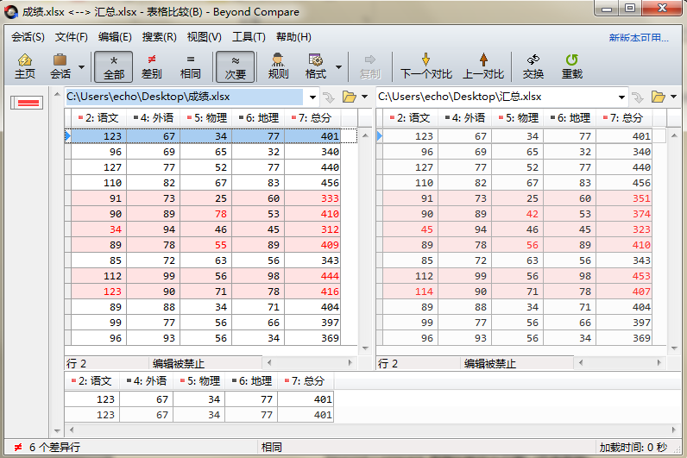The image size is (687, 458).
Task: Click the right pane go arrow icon
Action: pyautogui.click(x=638, y=97)
